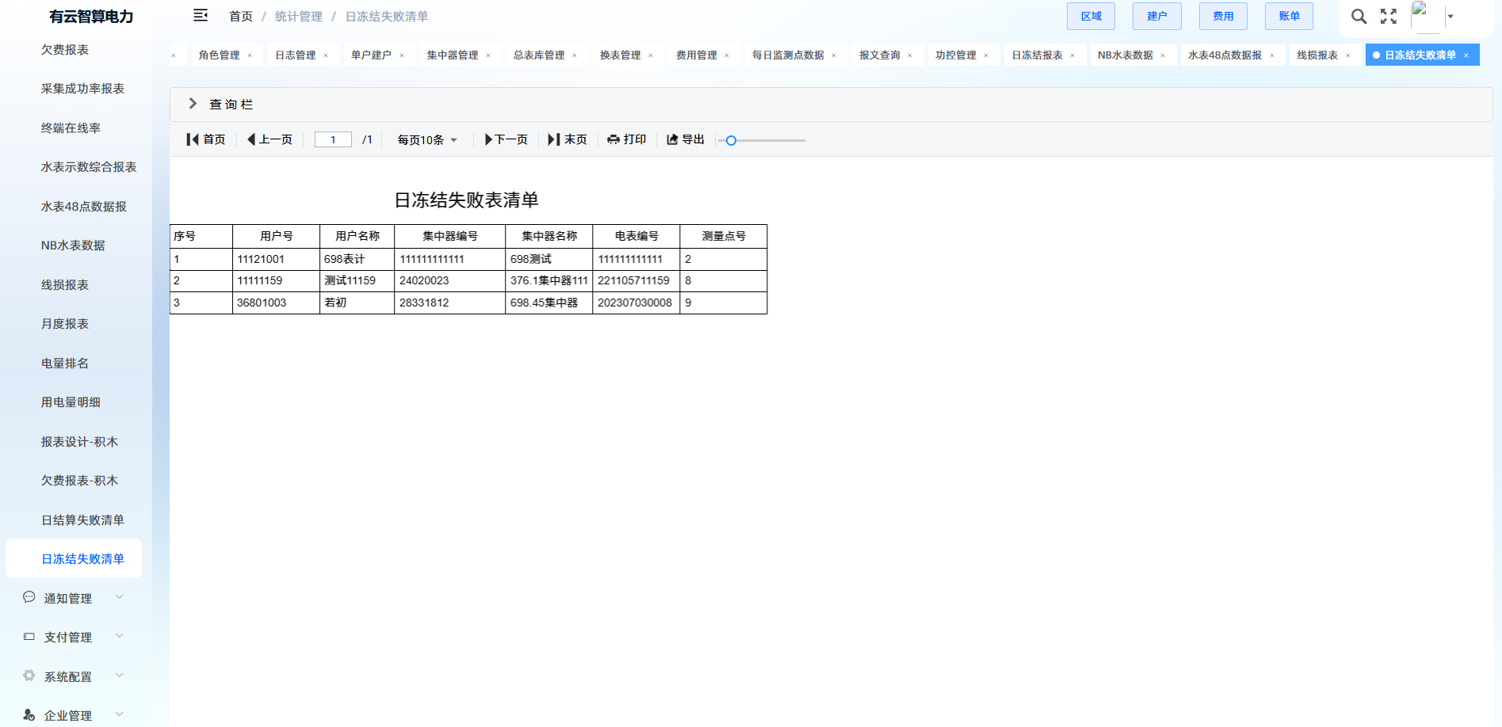The width and height of the screenshot is (1502, 727).
Task: Close the 日冻结失败清单 tab
Action: (x=1466, y=55)
